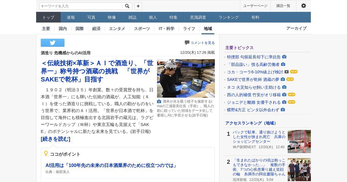Share via the Twitter bird button

[x=53, y=43]
